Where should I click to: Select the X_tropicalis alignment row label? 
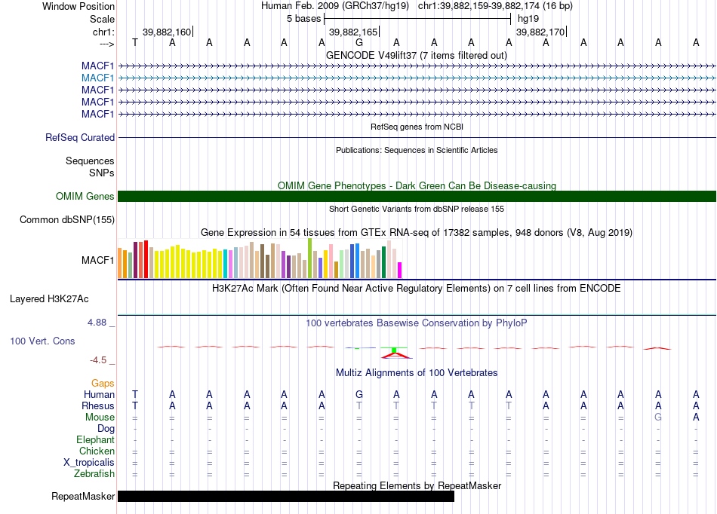(89, 463)
